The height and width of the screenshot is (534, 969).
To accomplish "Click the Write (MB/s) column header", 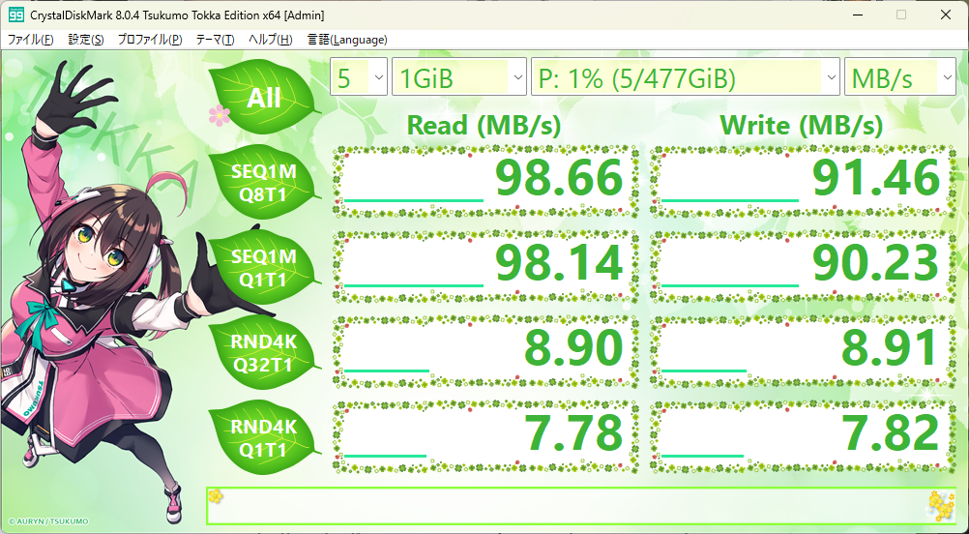I will click(802, 126).
